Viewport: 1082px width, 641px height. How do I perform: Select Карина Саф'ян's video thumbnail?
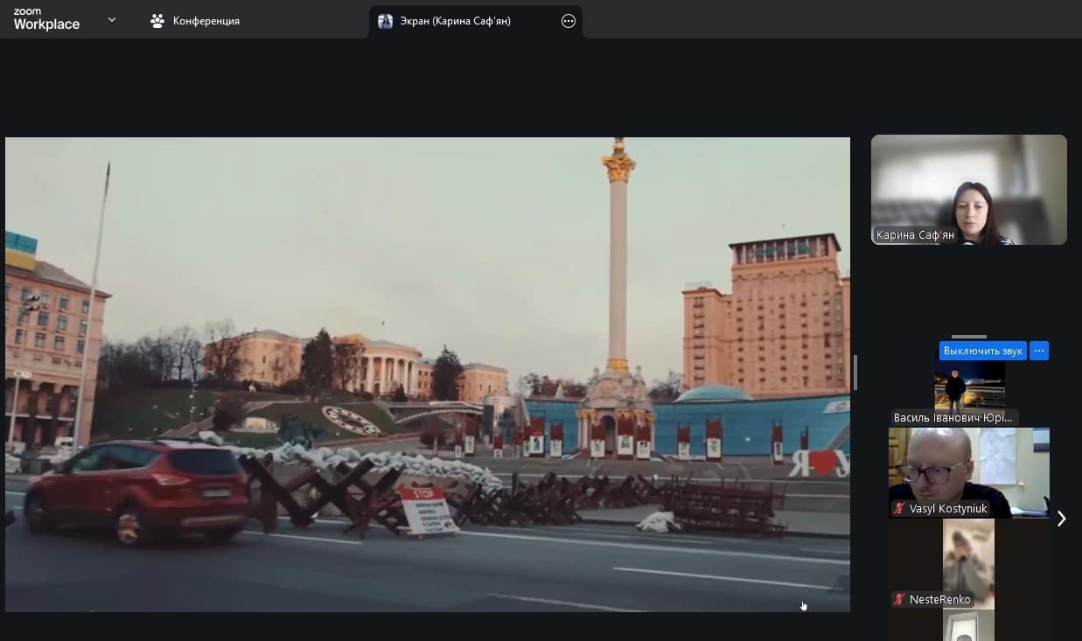968,188
